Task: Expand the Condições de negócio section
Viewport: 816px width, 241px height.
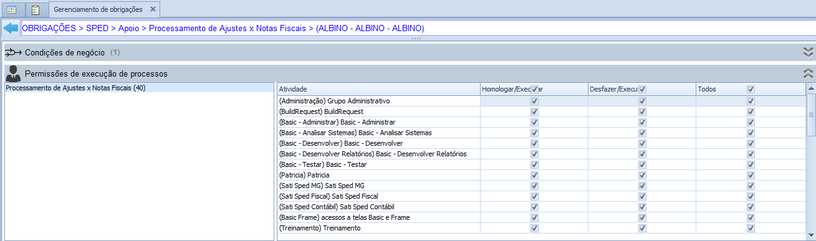Action: tap(808, 52)
